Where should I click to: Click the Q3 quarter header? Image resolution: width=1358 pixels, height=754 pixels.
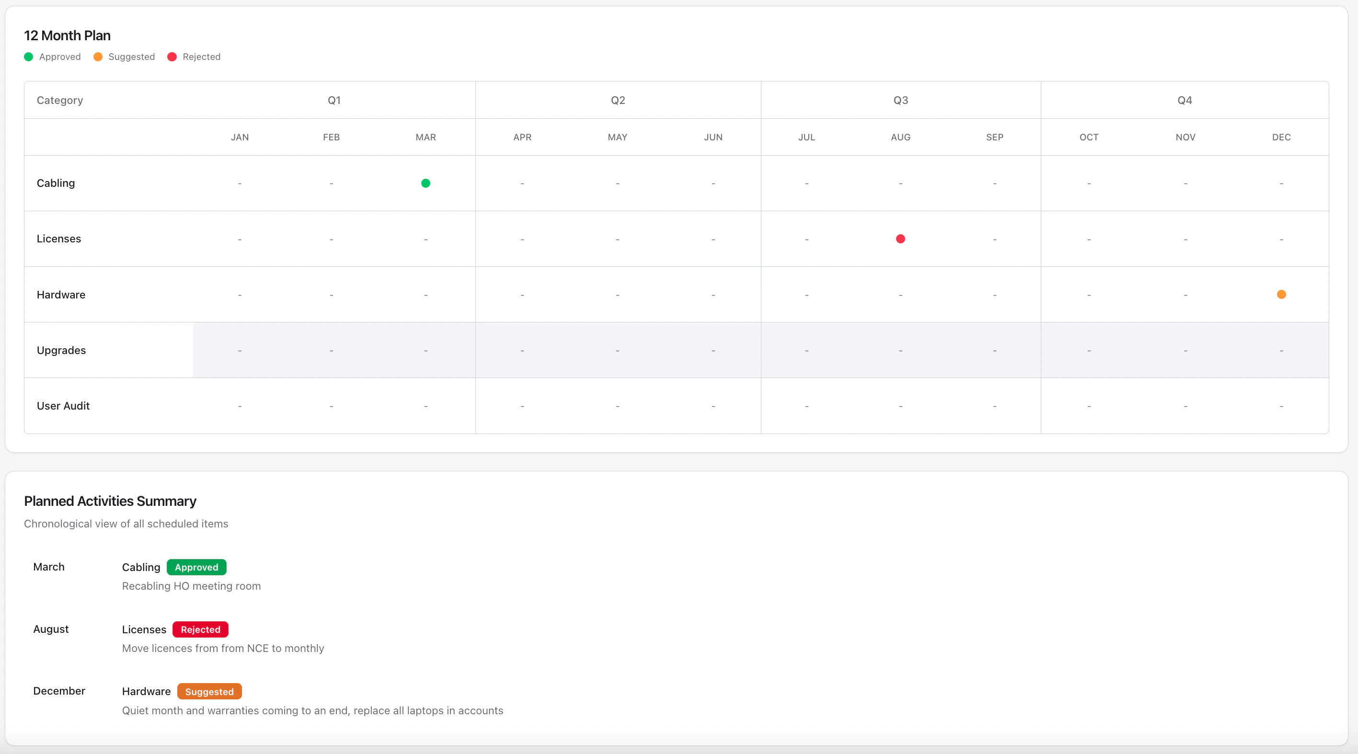coord(900,100)
